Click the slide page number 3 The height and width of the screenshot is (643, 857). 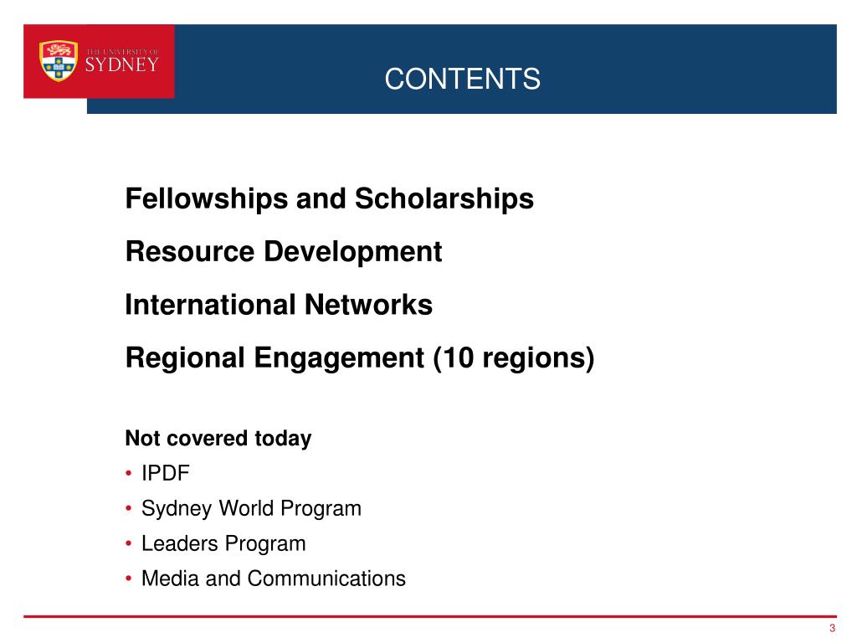click(x=833, y=628)
